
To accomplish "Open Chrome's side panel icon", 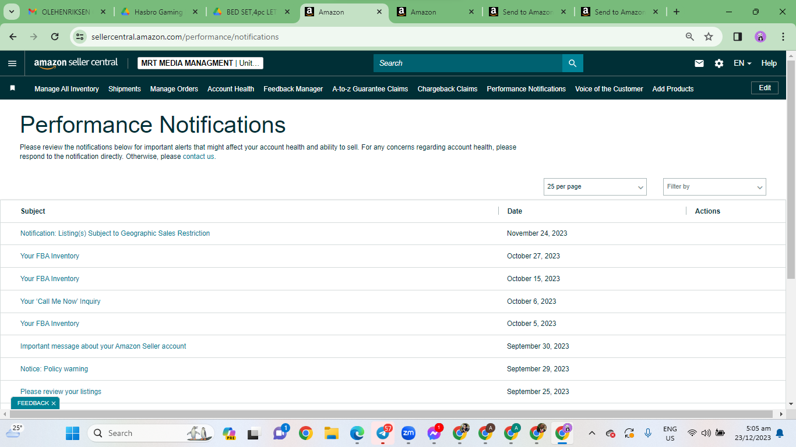I will [x=738, y=37].
